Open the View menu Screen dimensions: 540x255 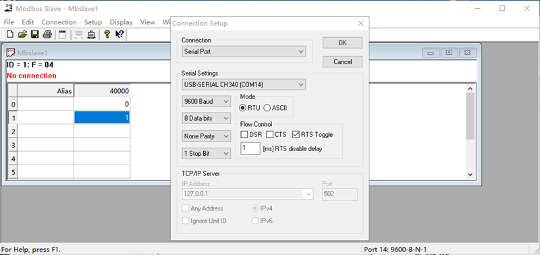point(147,22)
